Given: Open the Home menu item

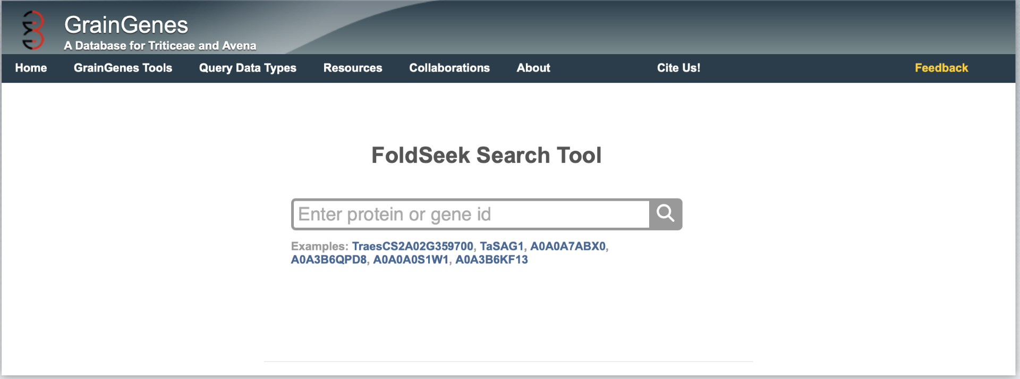Looking at the screenshot, I should 31,68.
